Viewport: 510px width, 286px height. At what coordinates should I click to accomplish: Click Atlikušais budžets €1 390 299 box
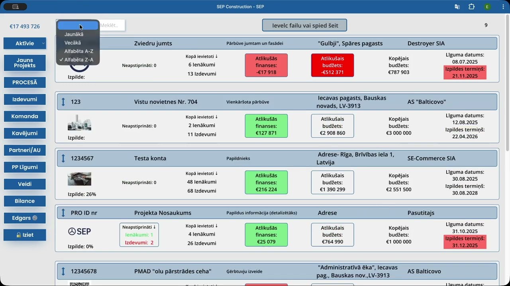(x=332, y=182)
